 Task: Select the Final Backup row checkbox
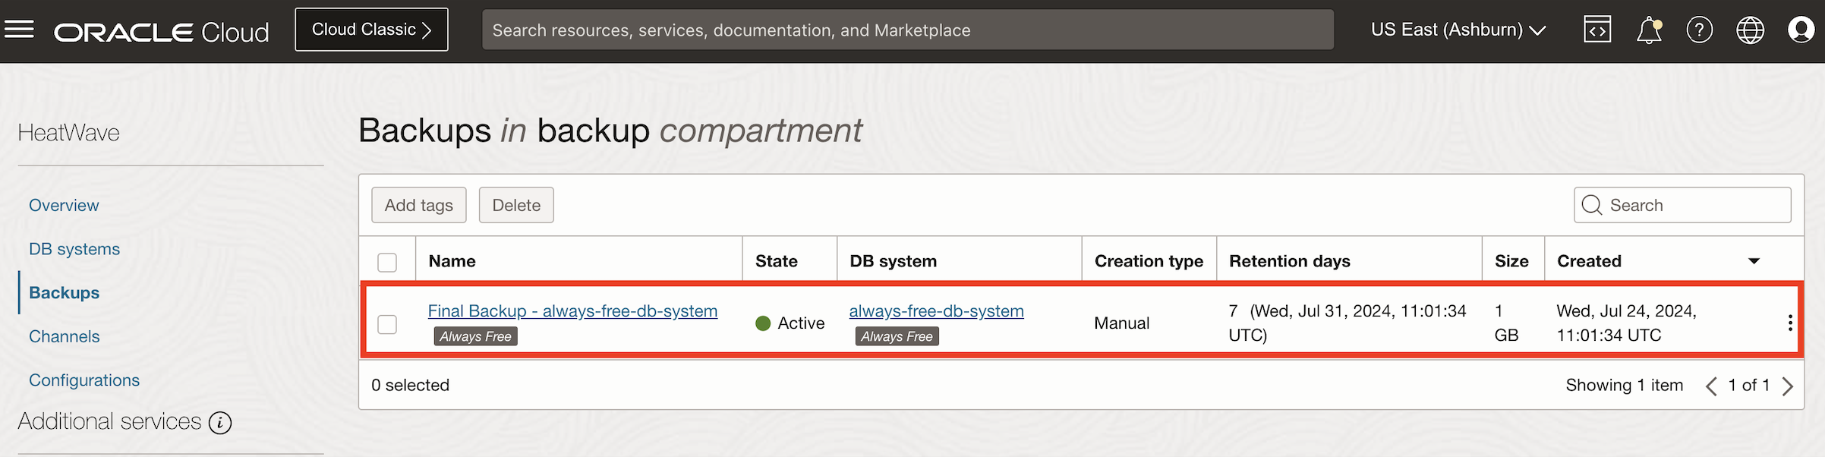point(387,324)
